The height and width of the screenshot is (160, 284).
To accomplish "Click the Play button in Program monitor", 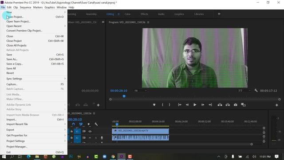I will coord(195,105).
